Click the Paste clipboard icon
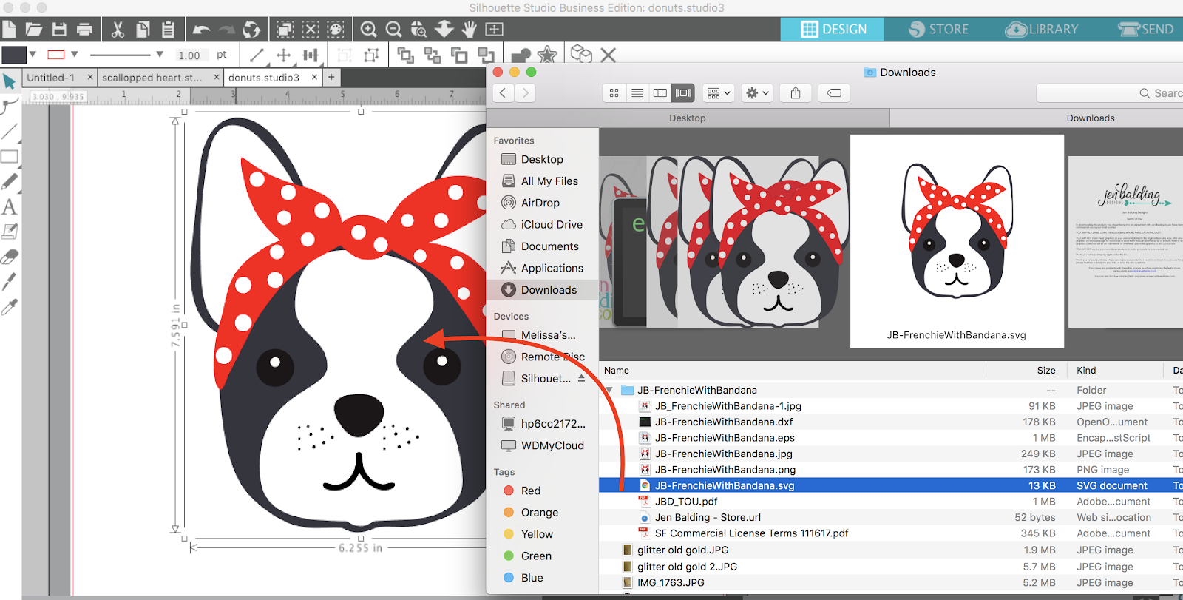Image resolution: width=1183 pixels, height=600 pixels. [168, 30]
